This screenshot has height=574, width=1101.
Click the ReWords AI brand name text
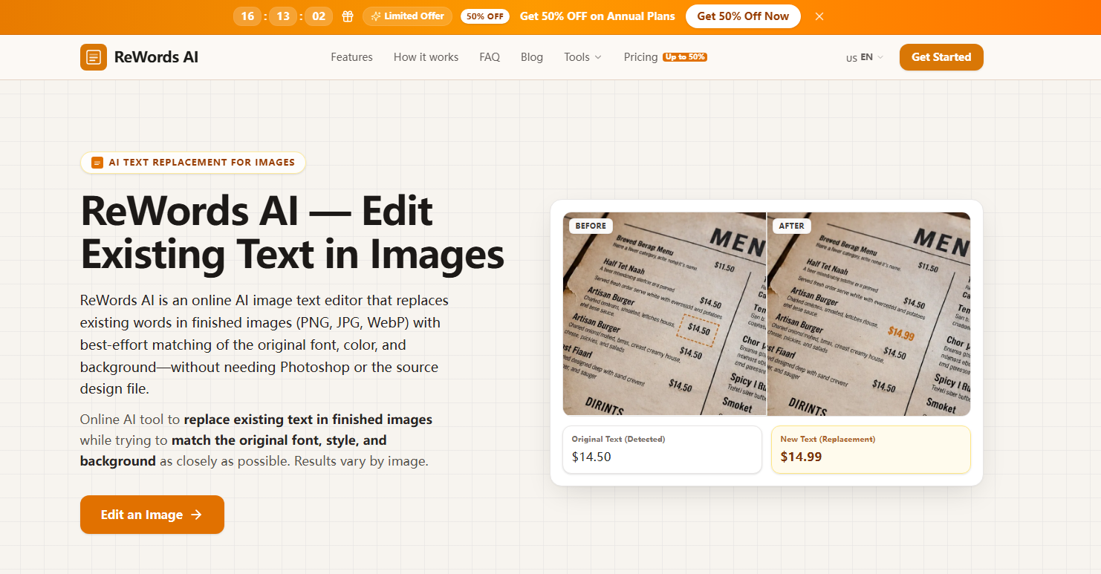tap(156, 57)
